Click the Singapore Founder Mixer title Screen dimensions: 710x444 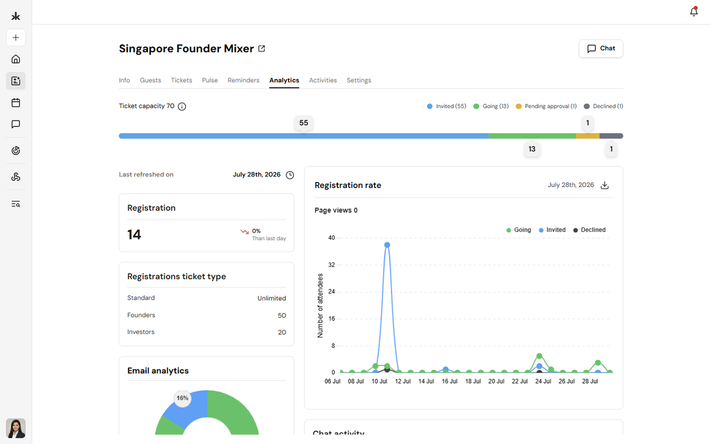(186, 49)
